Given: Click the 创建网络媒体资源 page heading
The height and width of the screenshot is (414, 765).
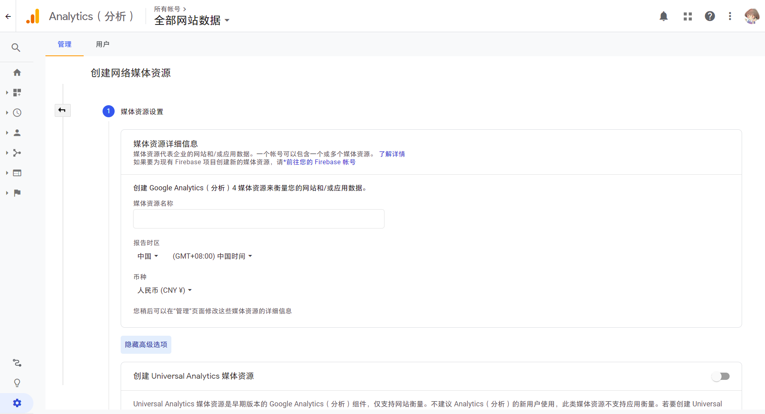Looking at the screenshot, I should pos(131,73).
